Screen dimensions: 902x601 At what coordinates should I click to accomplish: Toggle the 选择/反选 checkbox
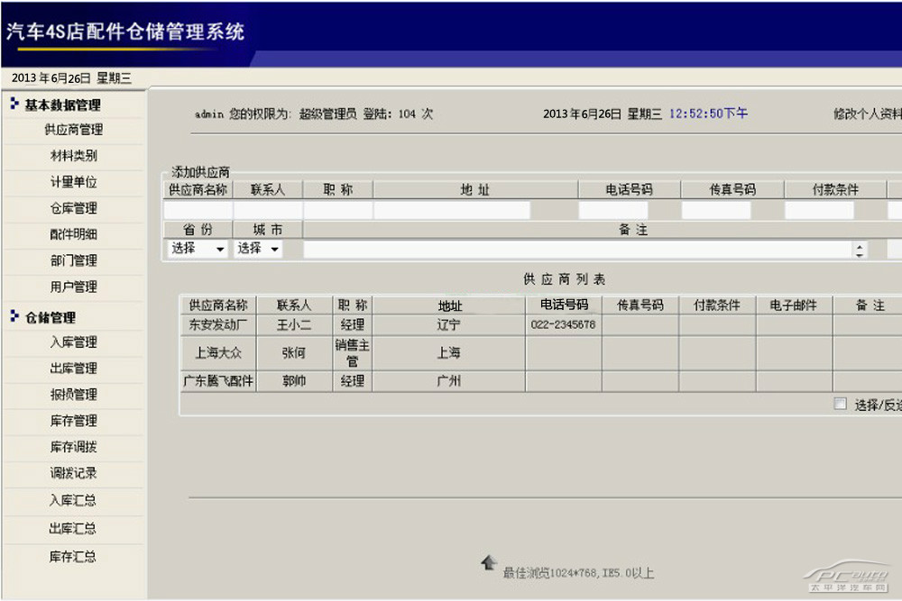[x=840, y=405]
